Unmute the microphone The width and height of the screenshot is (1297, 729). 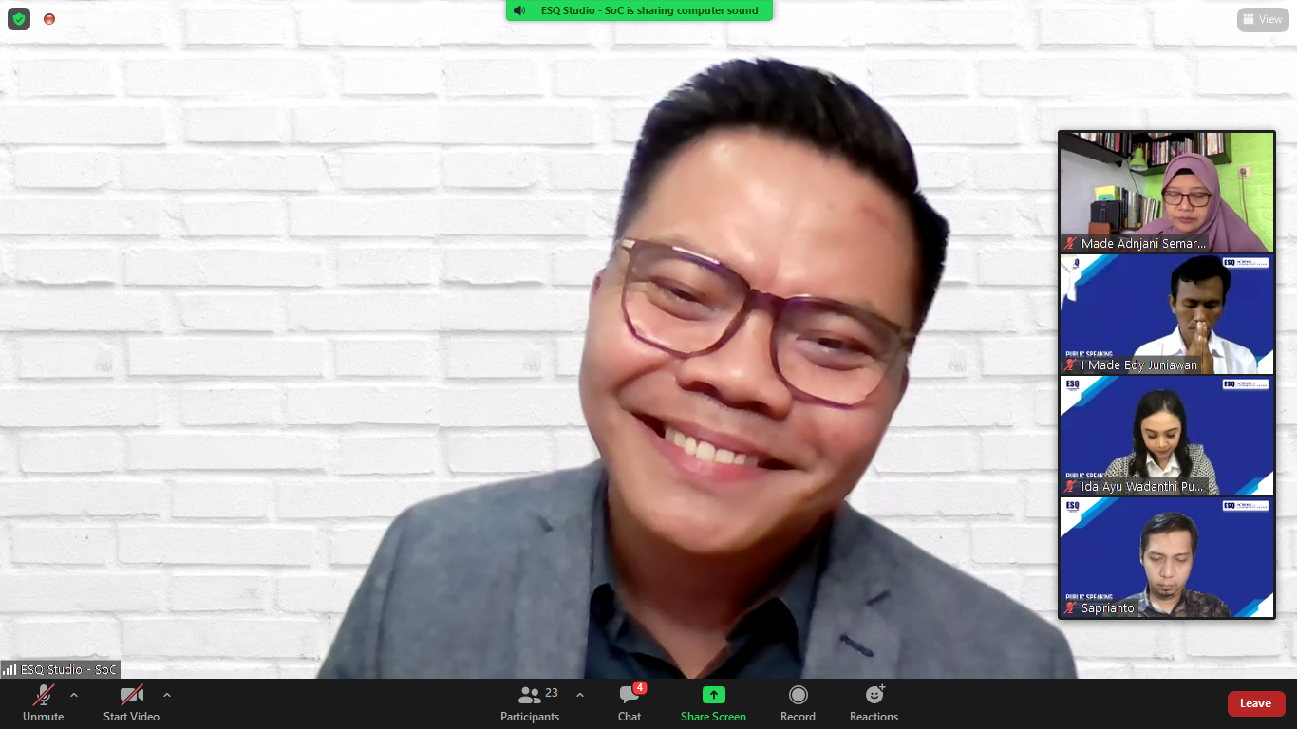[44, 703]
